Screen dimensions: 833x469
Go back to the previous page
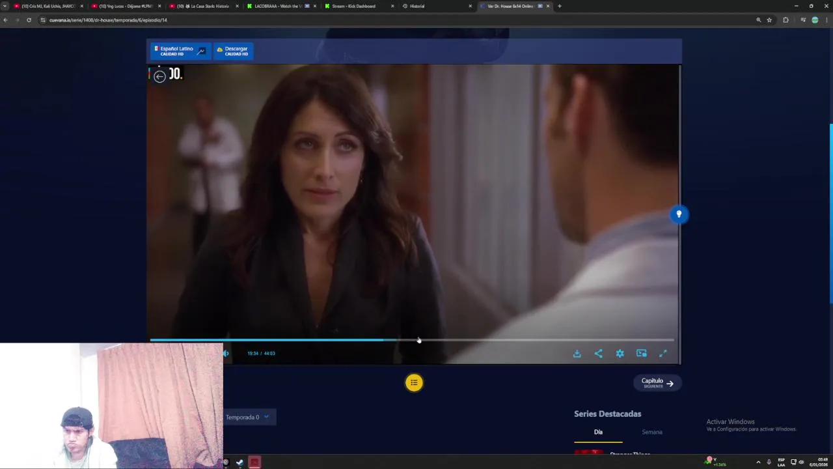[5, 20]
